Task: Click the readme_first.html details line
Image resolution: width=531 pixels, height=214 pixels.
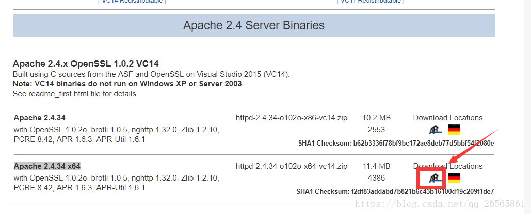Action: (x=75, y=94)
